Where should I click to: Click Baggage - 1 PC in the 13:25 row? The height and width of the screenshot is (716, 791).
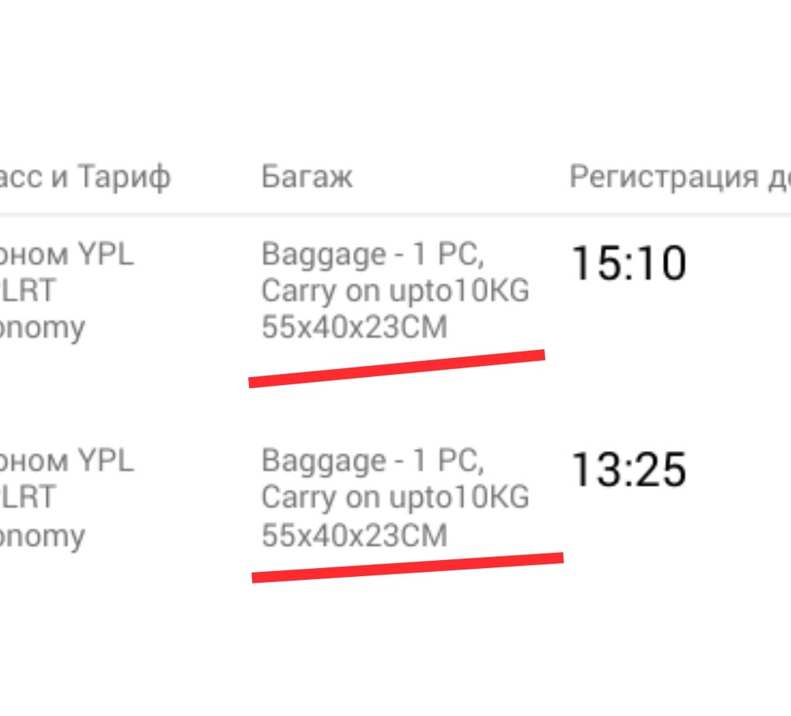click(x=372, y=461)
